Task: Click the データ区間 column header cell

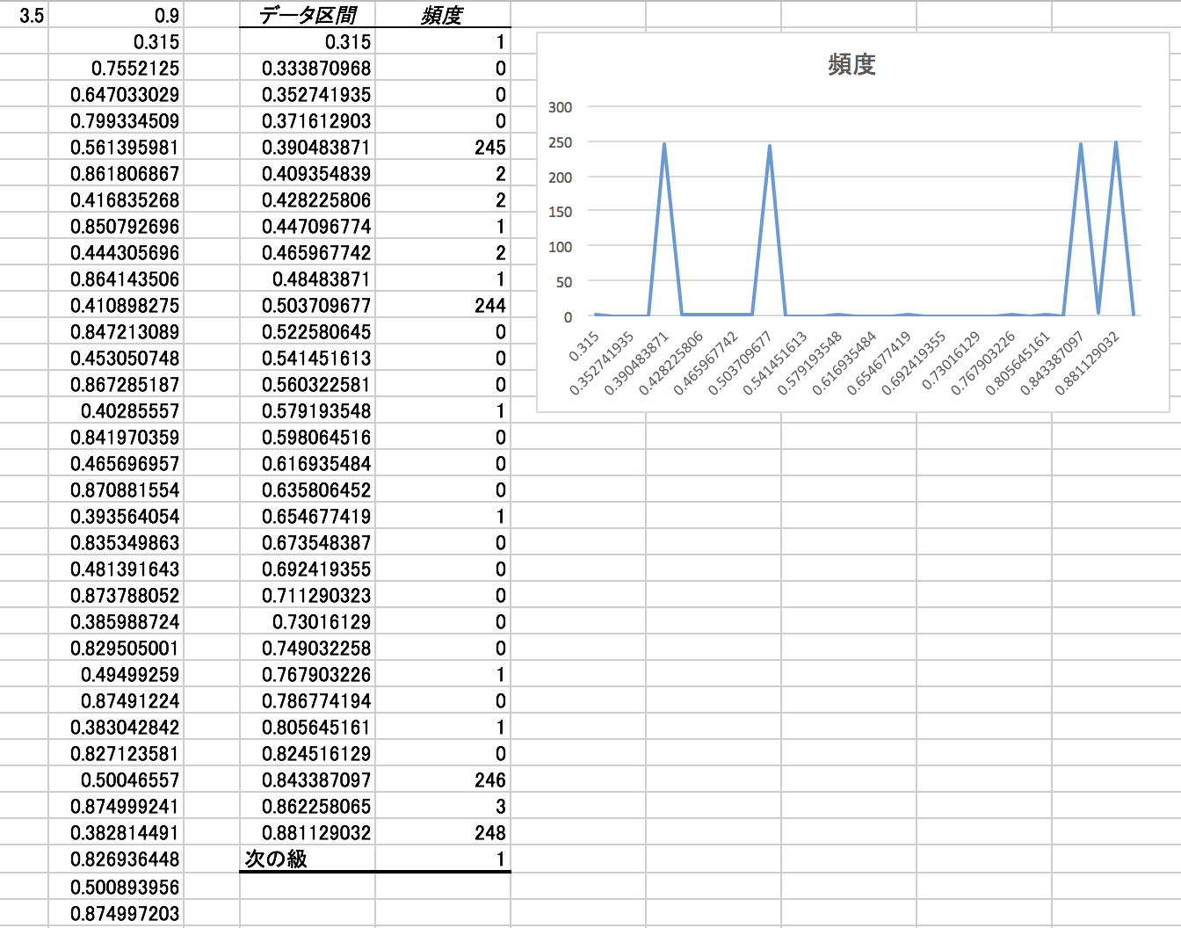Action: [308, 15]
